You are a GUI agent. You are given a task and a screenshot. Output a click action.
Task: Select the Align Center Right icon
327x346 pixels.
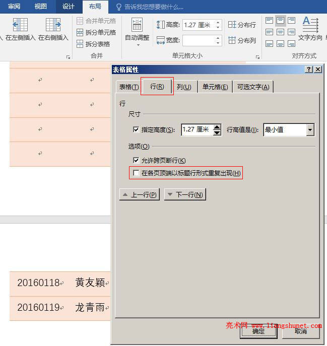(291, 32)
